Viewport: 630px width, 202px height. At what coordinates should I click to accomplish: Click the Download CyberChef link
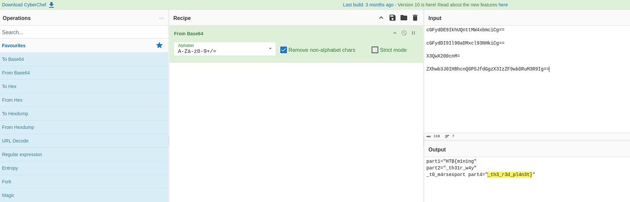[24, 5]
